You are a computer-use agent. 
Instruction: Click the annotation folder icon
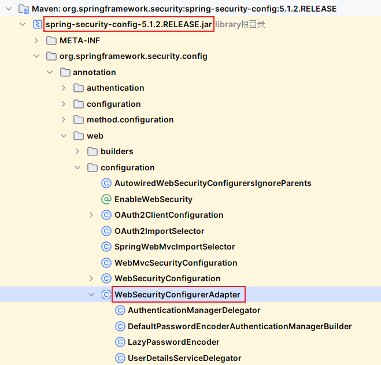click(65, 72)
